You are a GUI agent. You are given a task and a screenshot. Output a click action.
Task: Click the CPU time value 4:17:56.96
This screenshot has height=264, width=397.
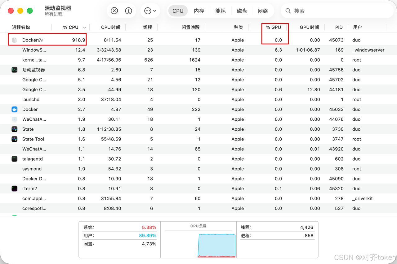[x=109, y=60]
